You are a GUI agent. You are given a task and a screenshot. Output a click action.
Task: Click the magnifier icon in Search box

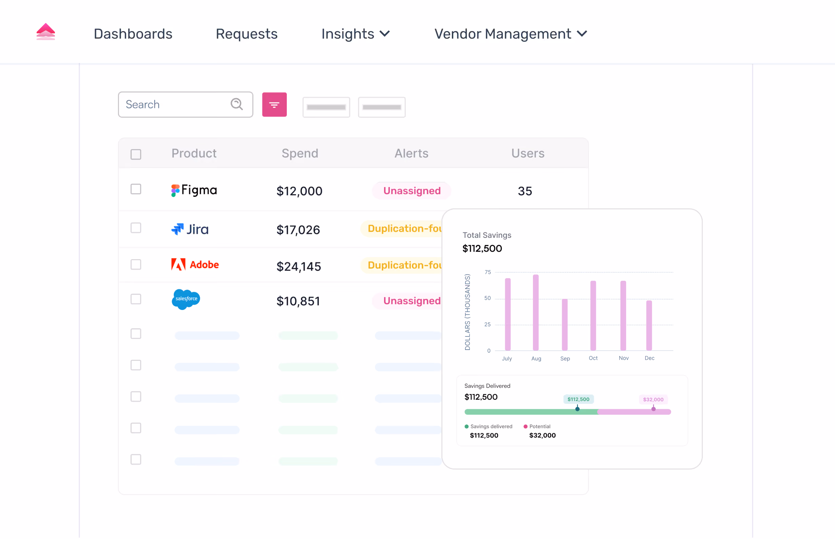click(x=237, y=104)
